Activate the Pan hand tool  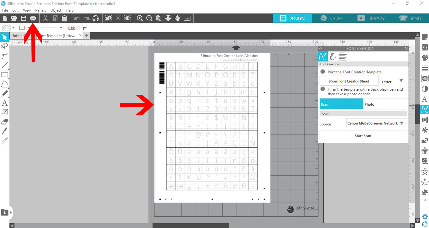(178, 18)
